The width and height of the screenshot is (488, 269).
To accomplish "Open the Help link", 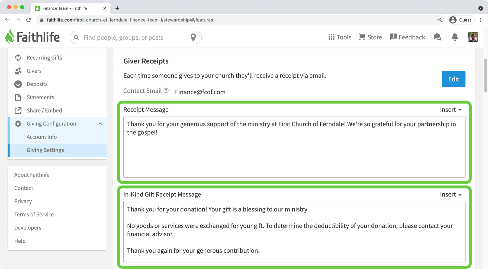I will (x=20, y=241).
